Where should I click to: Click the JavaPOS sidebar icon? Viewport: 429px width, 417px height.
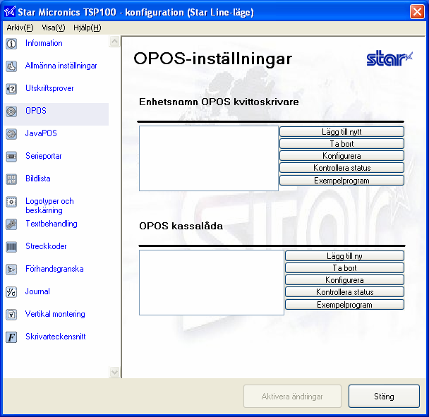11,134
